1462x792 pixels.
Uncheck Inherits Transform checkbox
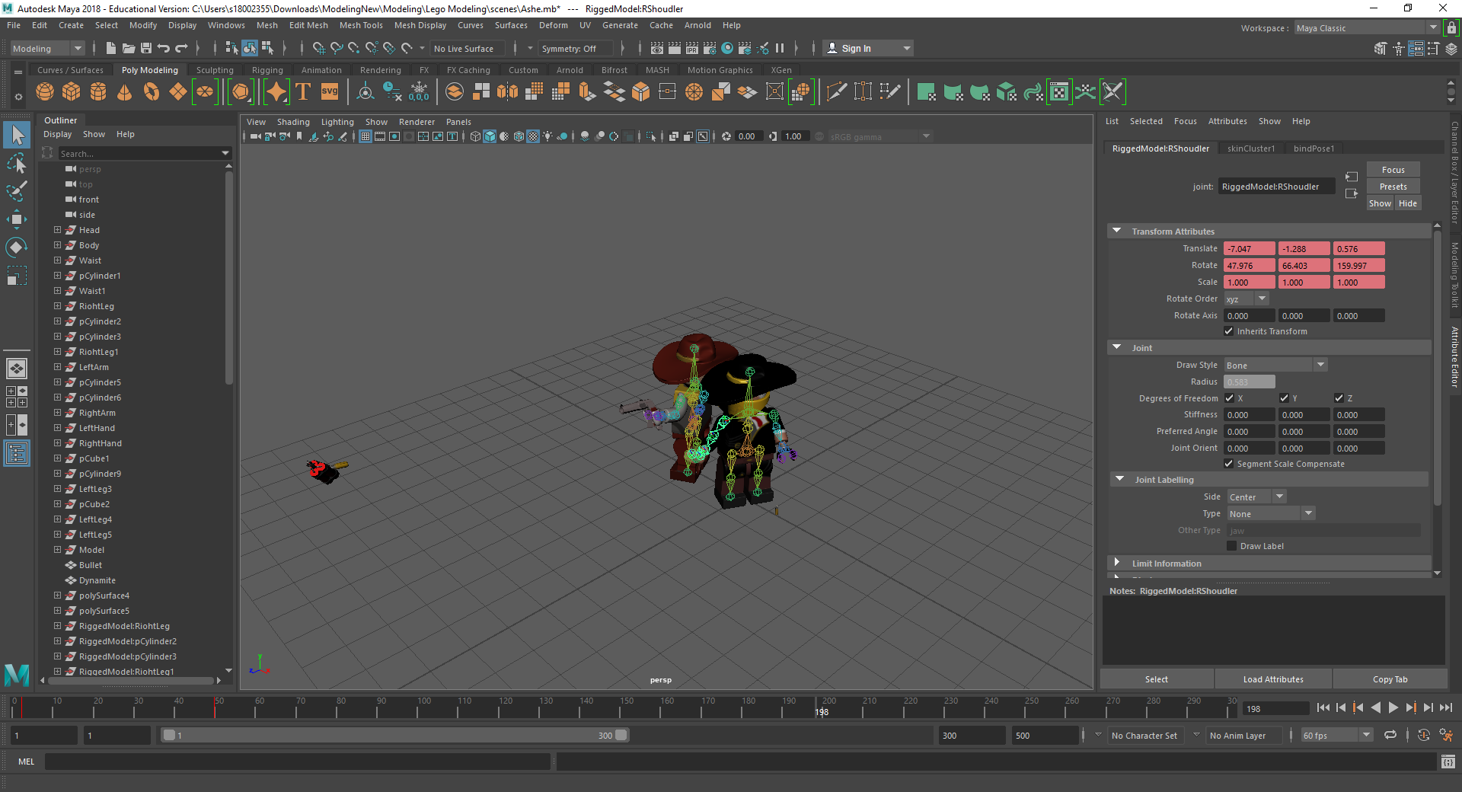[x=1228, y=331]
